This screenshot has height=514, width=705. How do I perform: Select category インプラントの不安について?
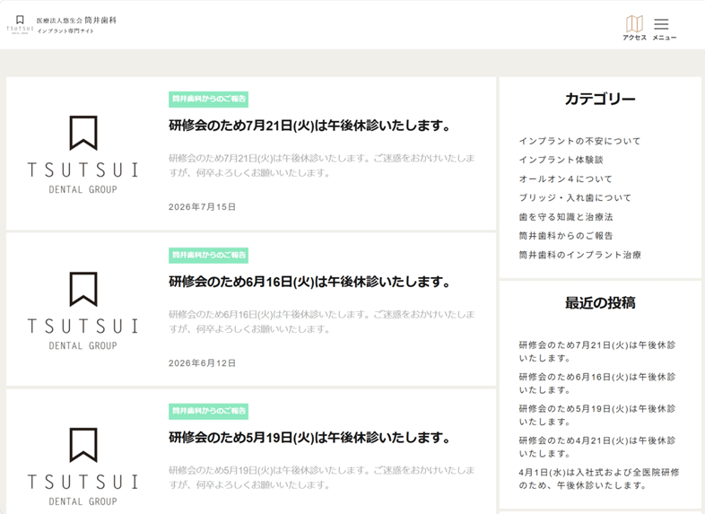(x=579, y=141)
